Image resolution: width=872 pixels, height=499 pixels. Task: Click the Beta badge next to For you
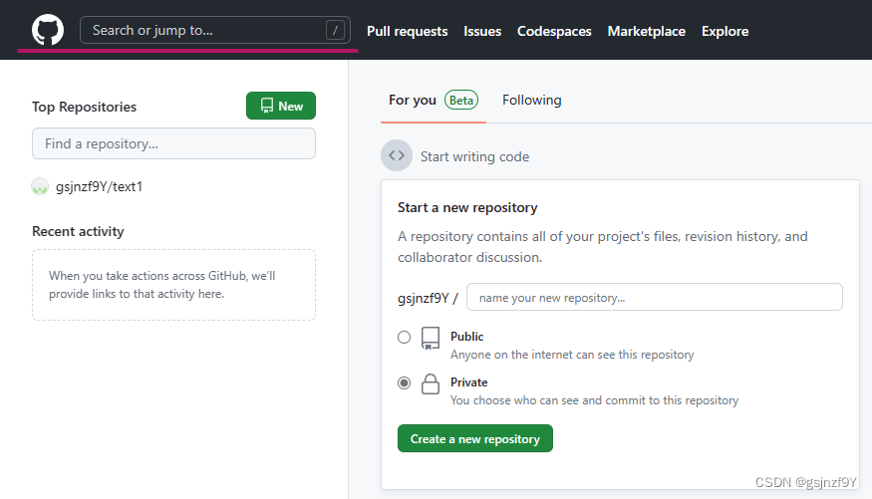pyautogui.click(x=461, y=100)
